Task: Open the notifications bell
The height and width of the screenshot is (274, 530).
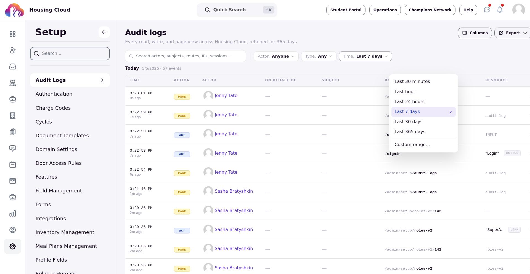Action: pyautogui.click(x=500, y=10)
